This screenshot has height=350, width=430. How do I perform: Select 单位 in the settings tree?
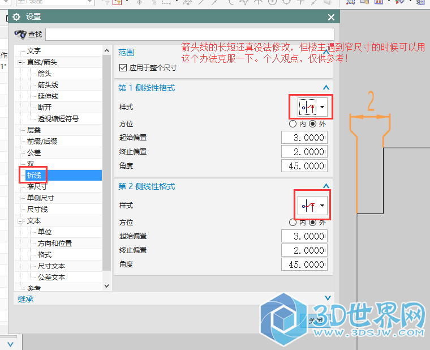[x=45, y=232]
